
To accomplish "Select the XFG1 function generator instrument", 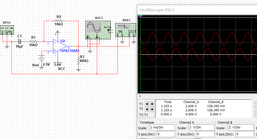I will 7,30.
